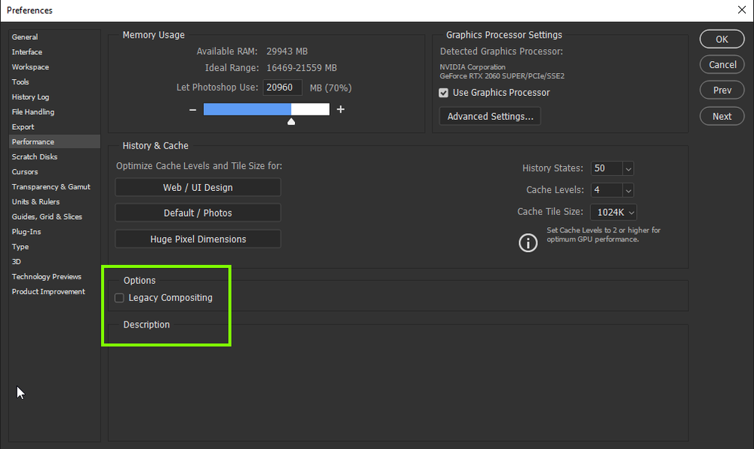Disable Use Graphics Processor checkbox
This screenshot has width=754, height=449.
click(x=443, y=93)
